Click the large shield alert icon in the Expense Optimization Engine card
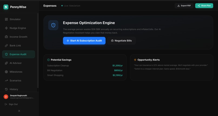218x116 pixels. (53, 25)
